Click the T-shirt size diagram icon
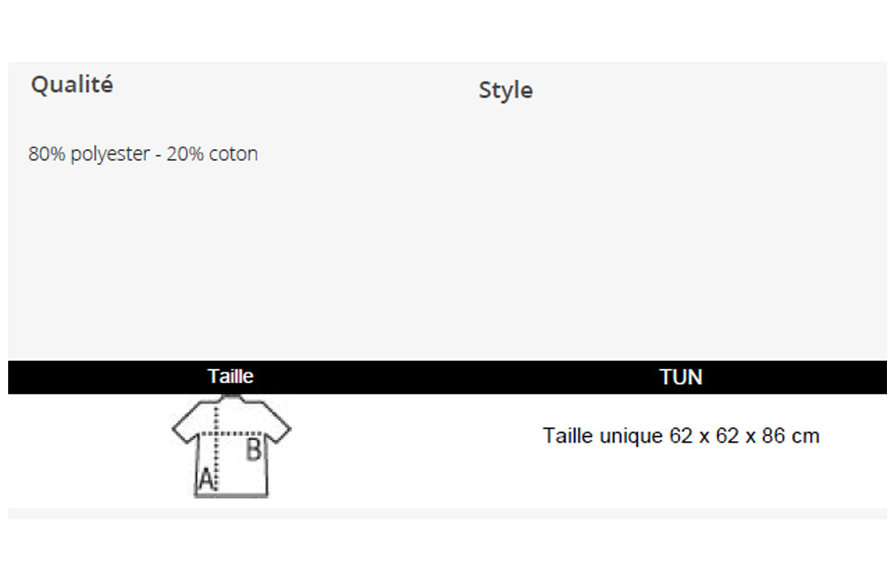The image size is (891, 577). coord(231,448)
